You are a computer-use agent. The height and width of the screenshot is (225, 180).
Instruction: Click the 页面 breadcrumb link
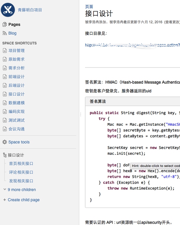tap(89, 7)
